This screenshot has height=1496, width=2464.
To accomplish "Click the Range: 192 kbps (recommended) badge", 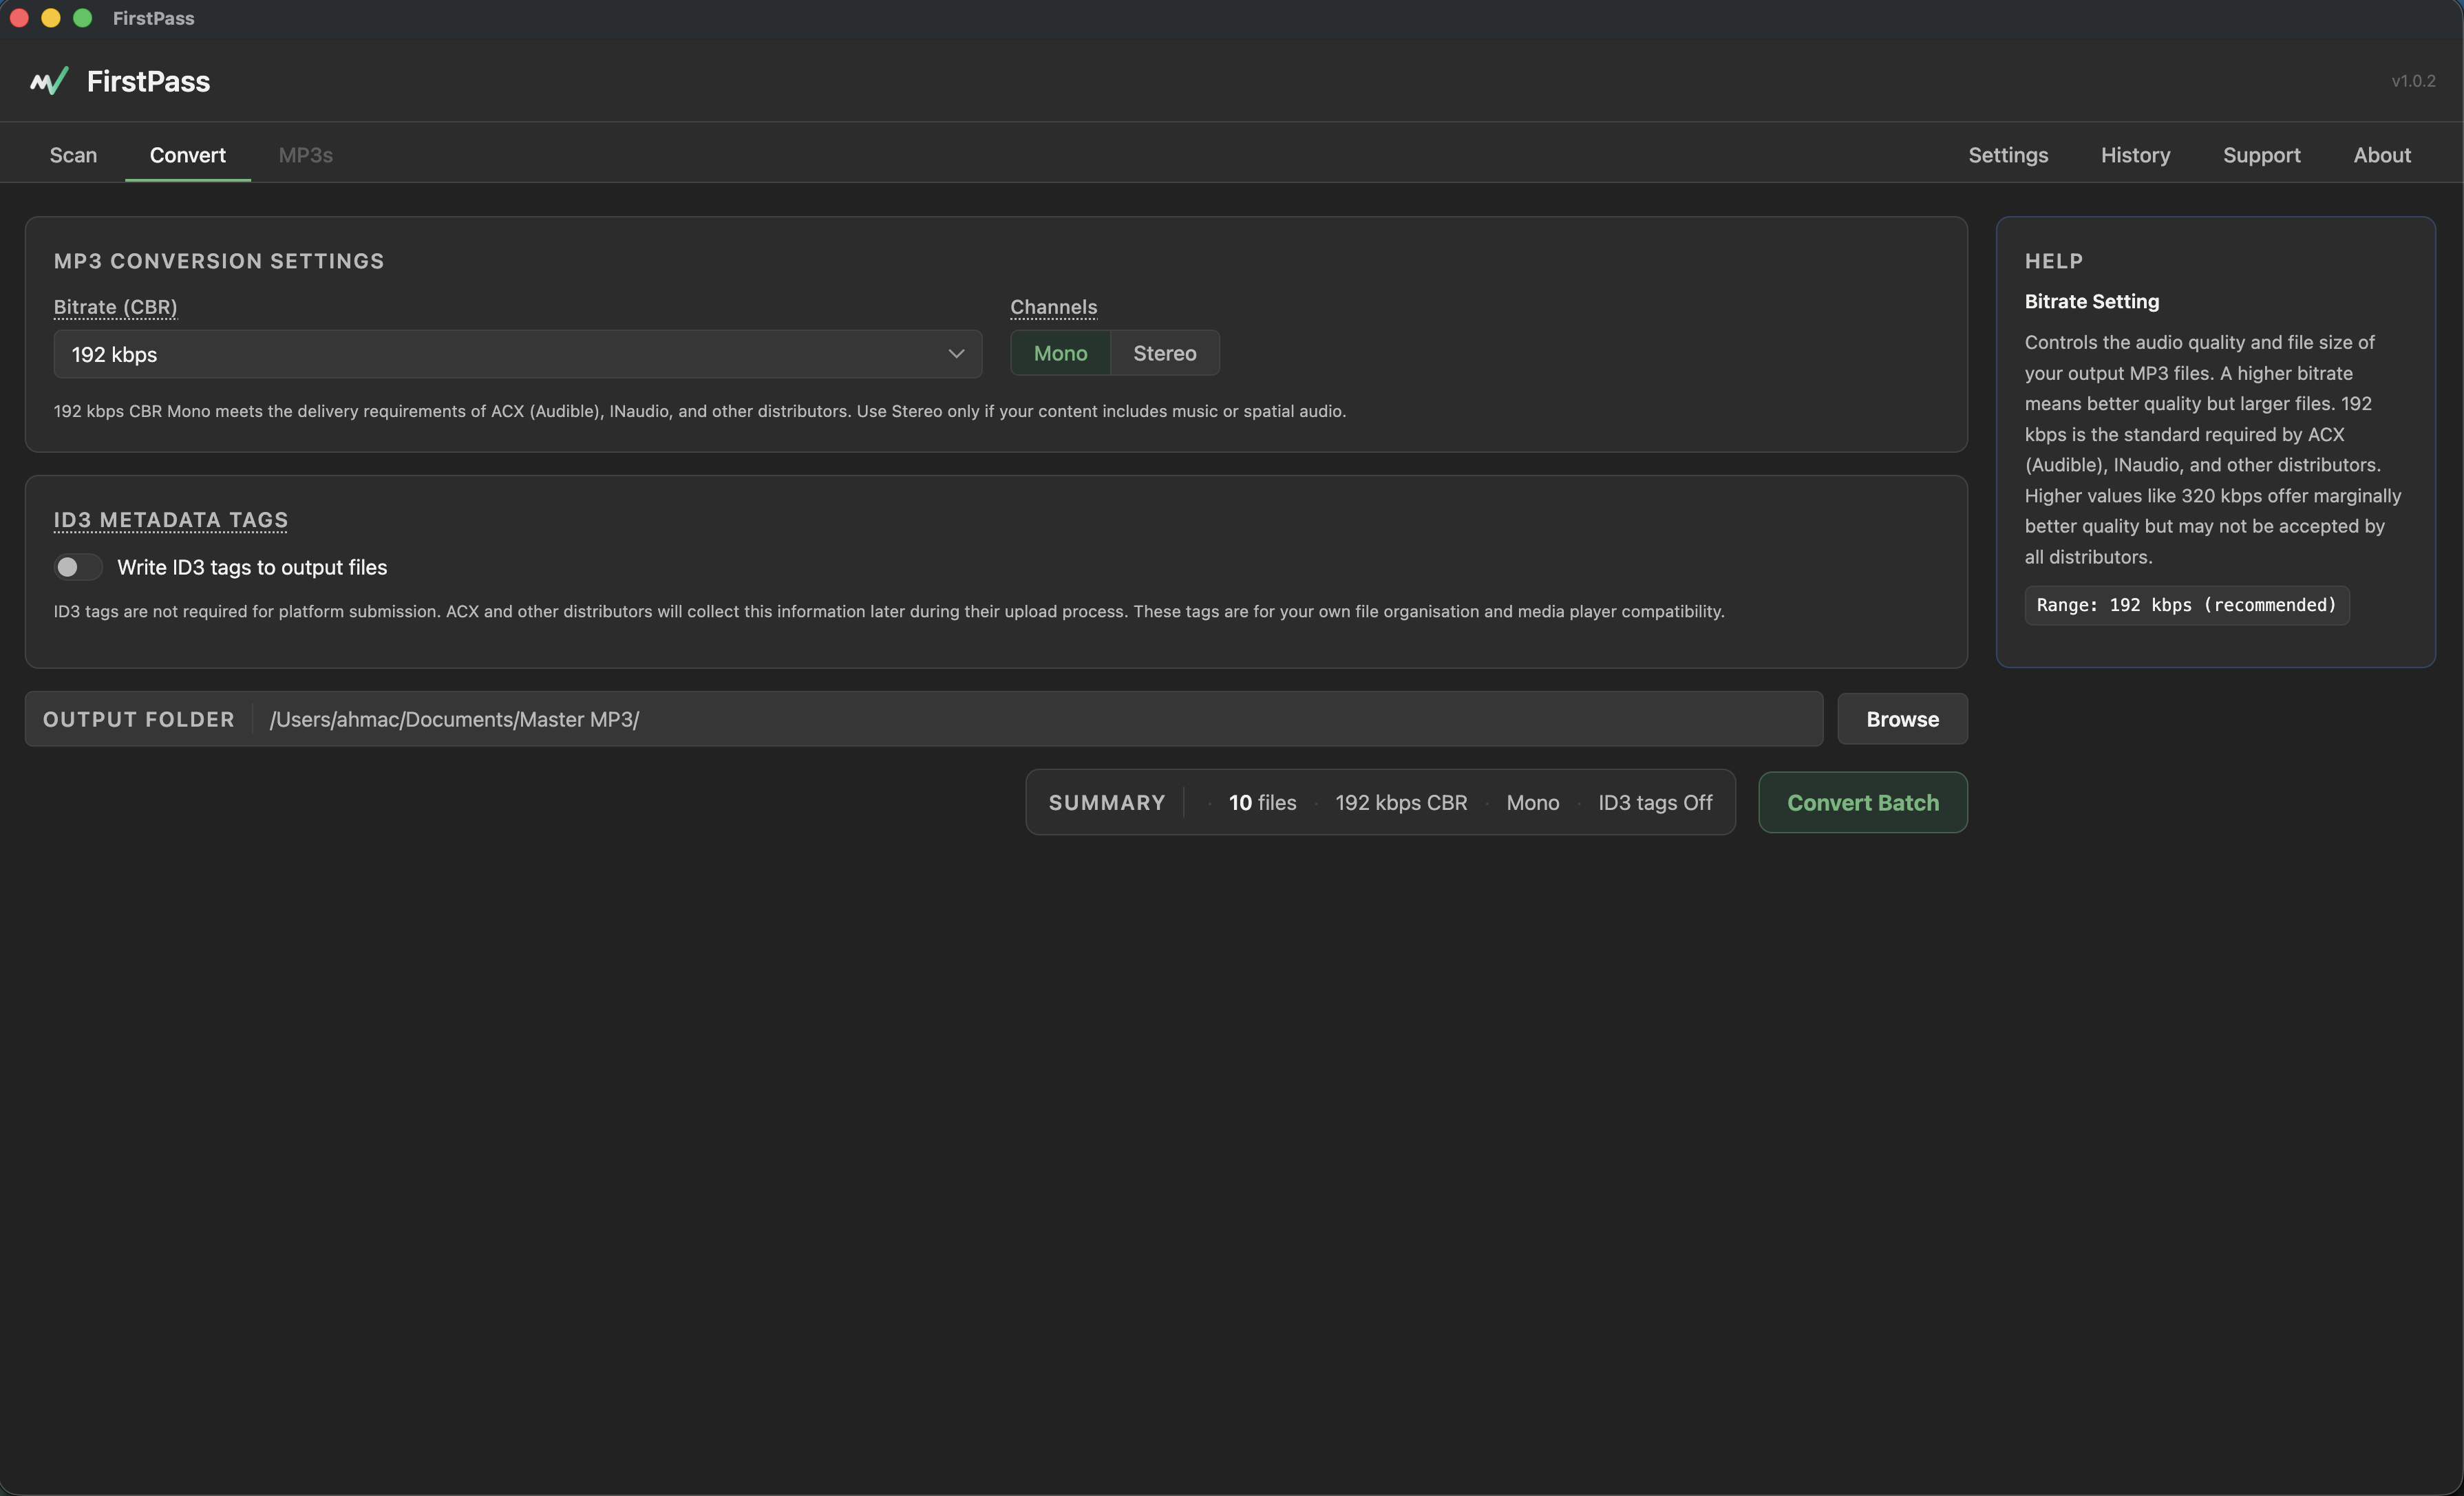I will coord(2186,605).
